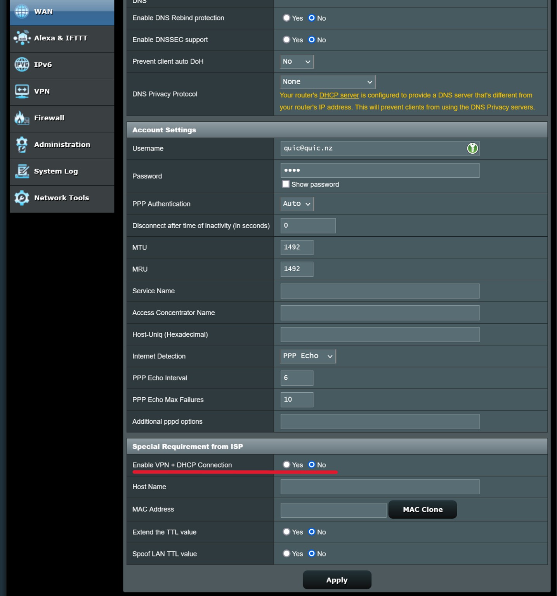Click the IPv6 globe icon

pyautogui.click(x=22, y=64)
